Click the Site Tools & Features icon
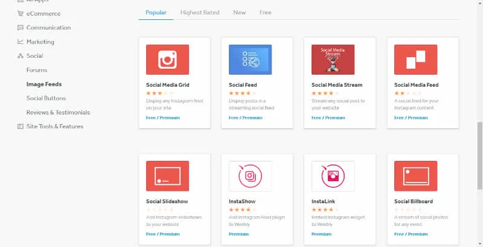 point(21,127)
